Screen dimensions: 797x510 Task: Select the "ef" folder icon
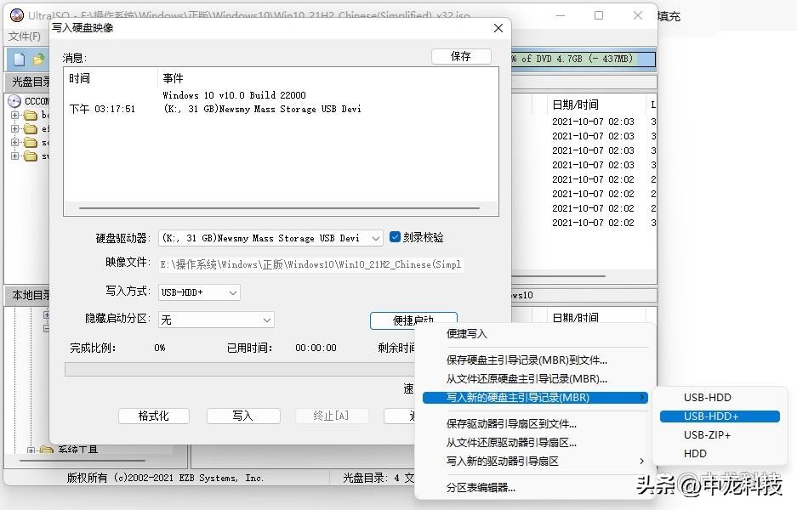[31, 129]
